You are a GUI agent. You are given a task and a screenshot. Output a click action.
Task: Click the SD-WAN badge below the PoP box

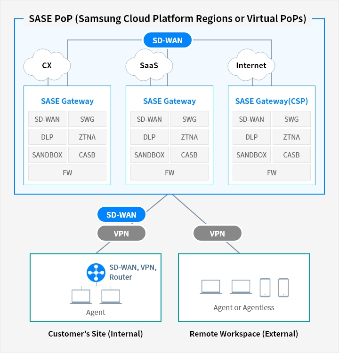tap(121, 215)
